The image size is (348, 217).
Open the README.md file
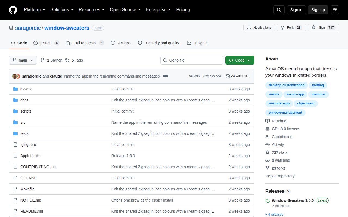tap(32, 211)
